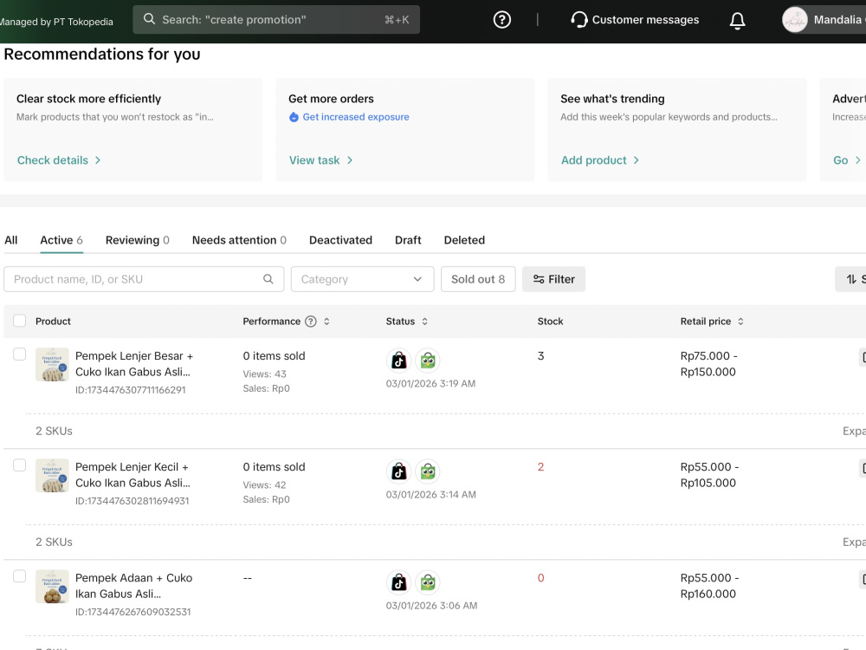
Task: Click Tokopedia icon for Pempek Lenjer Kecil
Action: [x=428, y=471]
